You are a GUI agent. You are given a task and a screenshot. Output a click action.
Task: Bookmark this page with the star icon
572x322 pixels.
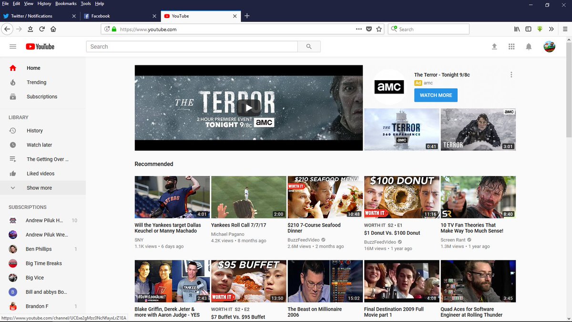tap(379, 29)
